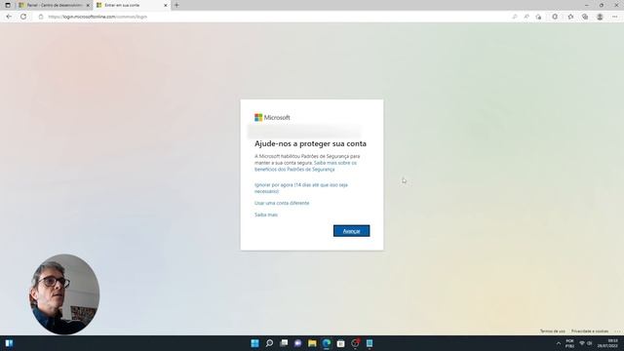Open taskbar Search

pyautogui.click(x=269, y=343)
